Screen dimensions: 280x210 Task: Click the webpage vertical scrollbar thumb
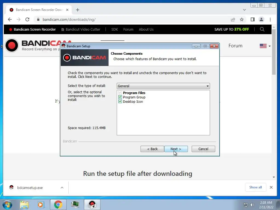274,52
